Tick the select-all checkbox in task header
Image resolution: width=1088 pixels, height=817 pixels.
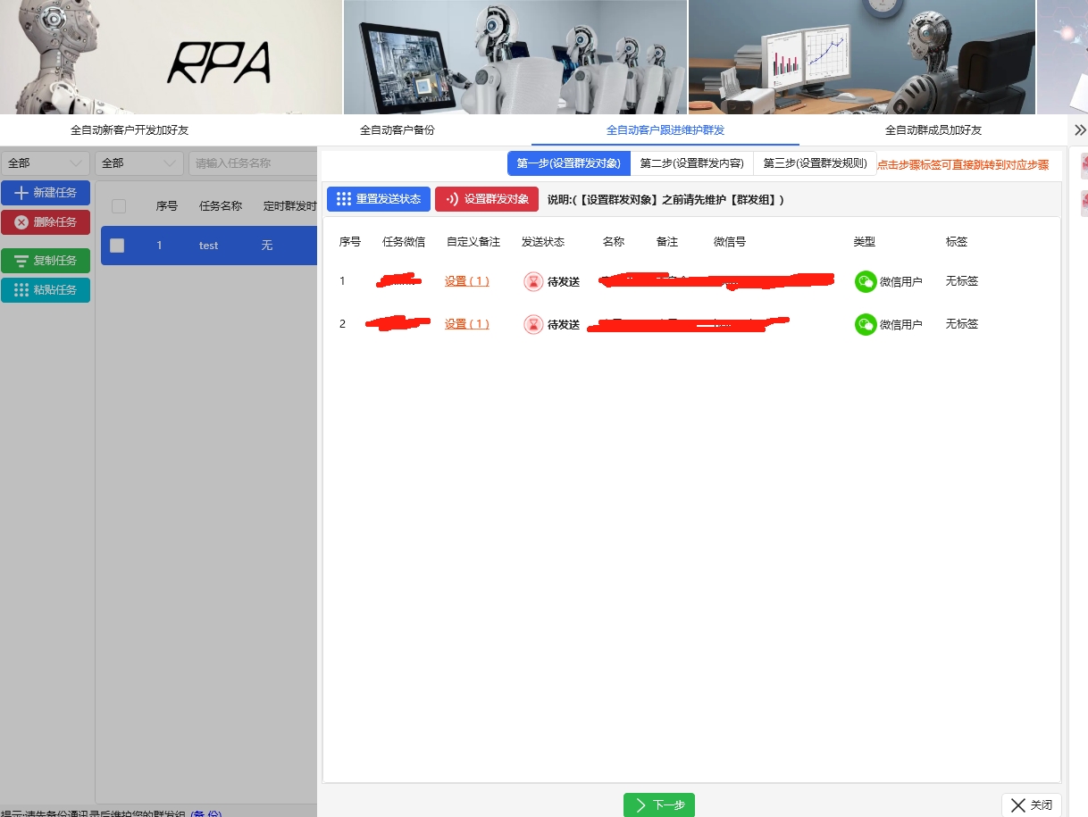(x=119, y=206)
